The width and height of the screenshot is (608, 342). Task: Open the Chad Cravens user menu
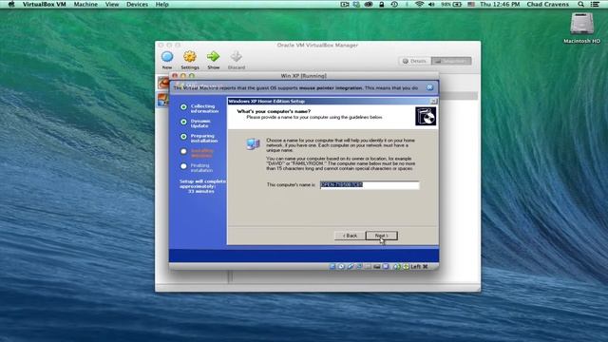click(547, 4)
